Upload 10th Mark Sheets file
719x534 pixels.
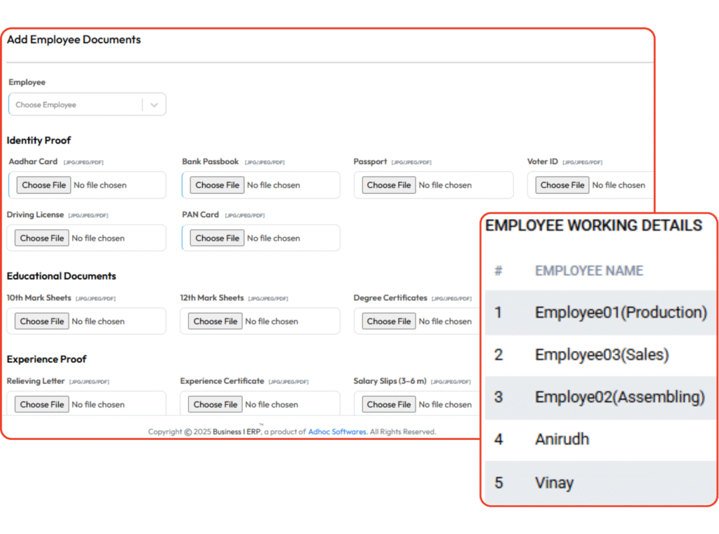pos(42,321)
